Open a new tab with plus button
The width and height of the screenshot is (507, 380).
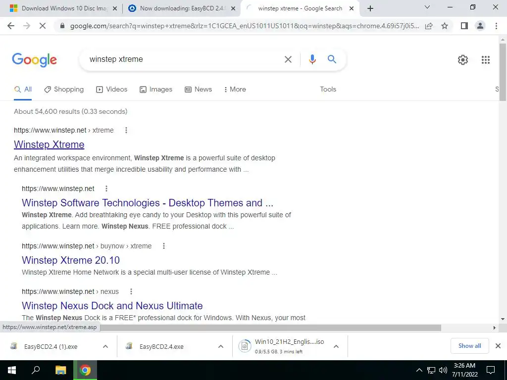pyautogui.click(x=370, y=8)
